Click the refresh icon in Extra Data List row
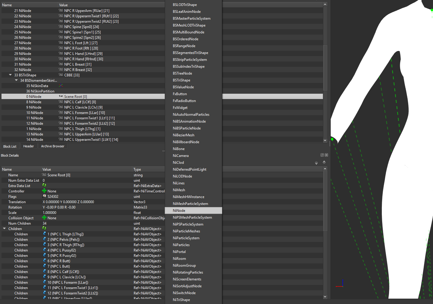433x304 pixels. [44, 186]
